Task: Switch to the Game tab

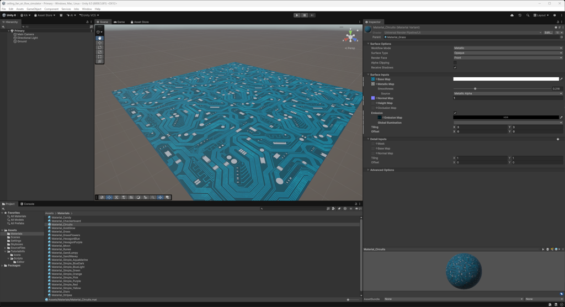Action: [119, 22]
